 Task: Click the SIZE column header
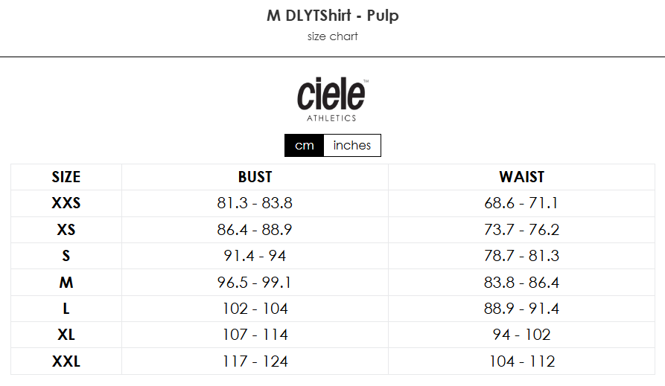pyautogui.click(x=66, y=177)
